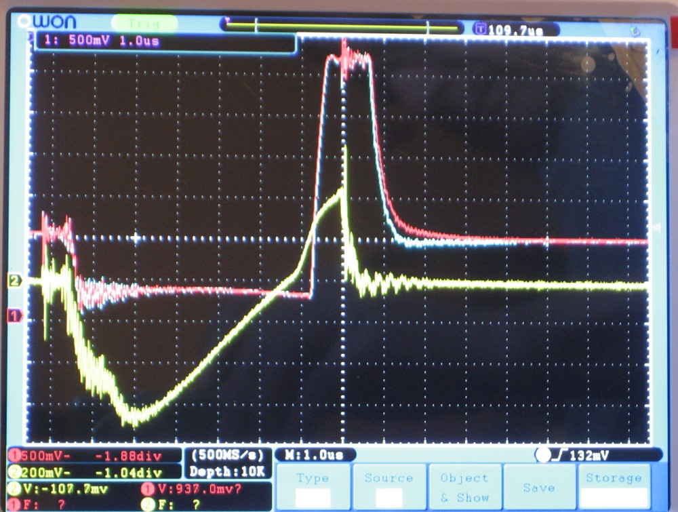678x512 pixels.
Task: Click channel 1 'V:937.0mv?' measurement
Action: pos(199,489)
